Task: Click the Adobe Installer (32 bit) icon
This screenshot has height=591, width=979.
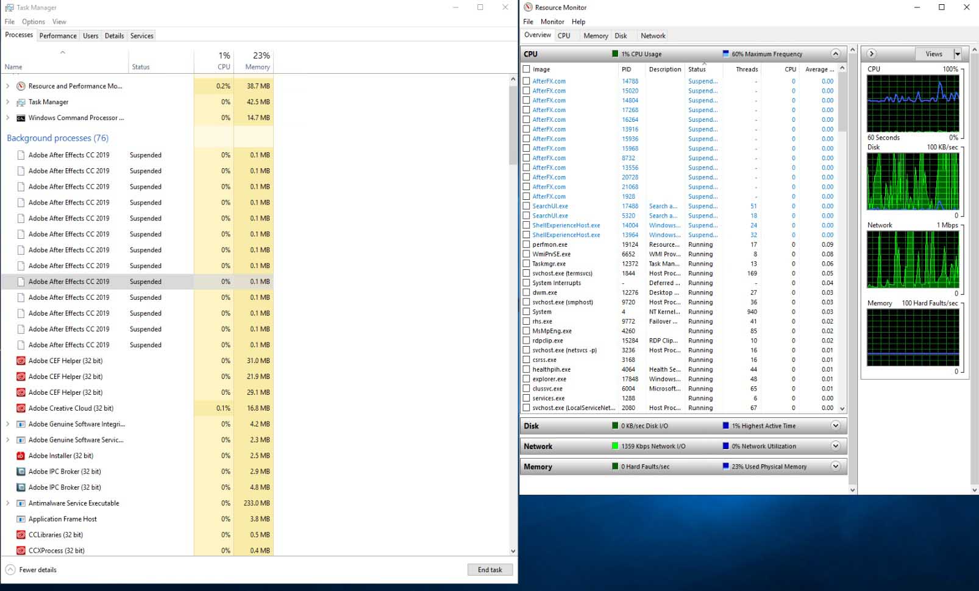Action: (x=21, y=456)
